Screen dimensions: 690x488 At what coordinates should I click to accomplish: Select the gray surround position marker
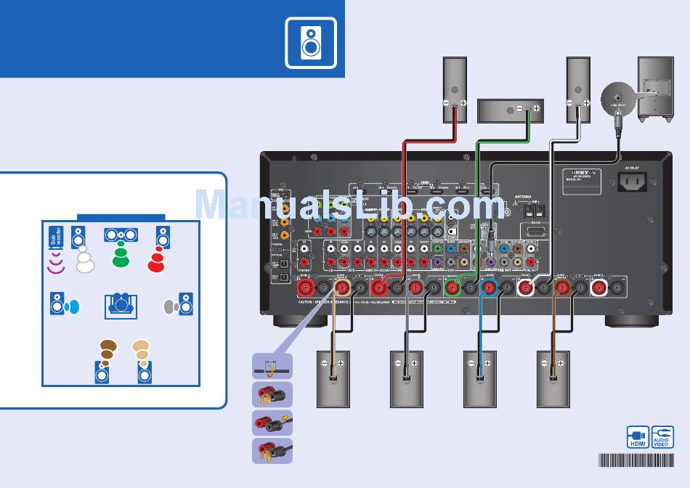pyautogui.click(x=171, y=306)
